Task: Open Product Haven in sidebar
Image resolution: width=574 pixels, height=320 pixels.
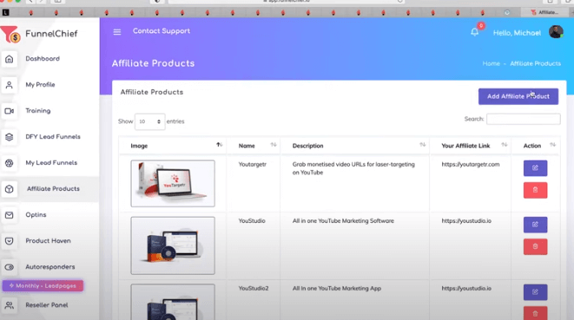Action: pos(48,240)
